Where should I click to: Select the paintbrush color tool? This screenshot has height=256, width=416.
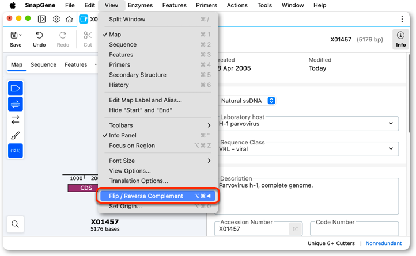click(x=16, y=135)
